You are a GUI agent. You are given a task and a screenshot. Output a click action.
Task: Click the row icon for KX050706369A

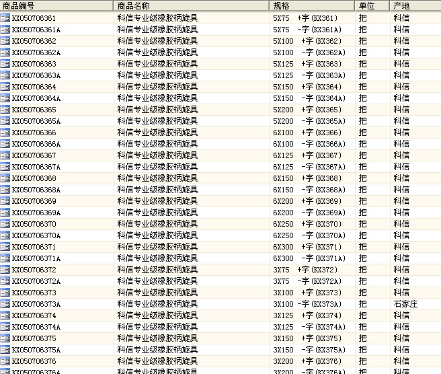point(5,213)
